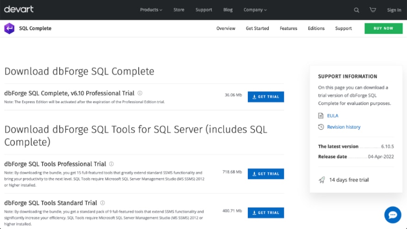Click dbForge SQL Complete, v6.10 Professional Trial title

(x=69, y=93)
